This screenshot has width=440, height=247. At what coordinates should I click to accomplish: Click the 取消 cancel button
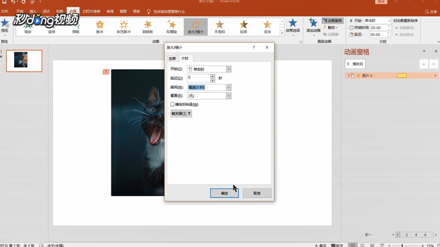pyautogui.click(x=257, y=193)
